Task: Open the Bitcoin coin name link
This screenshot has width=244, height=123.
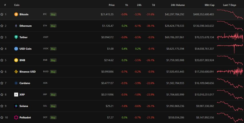Action: (24, 14)
